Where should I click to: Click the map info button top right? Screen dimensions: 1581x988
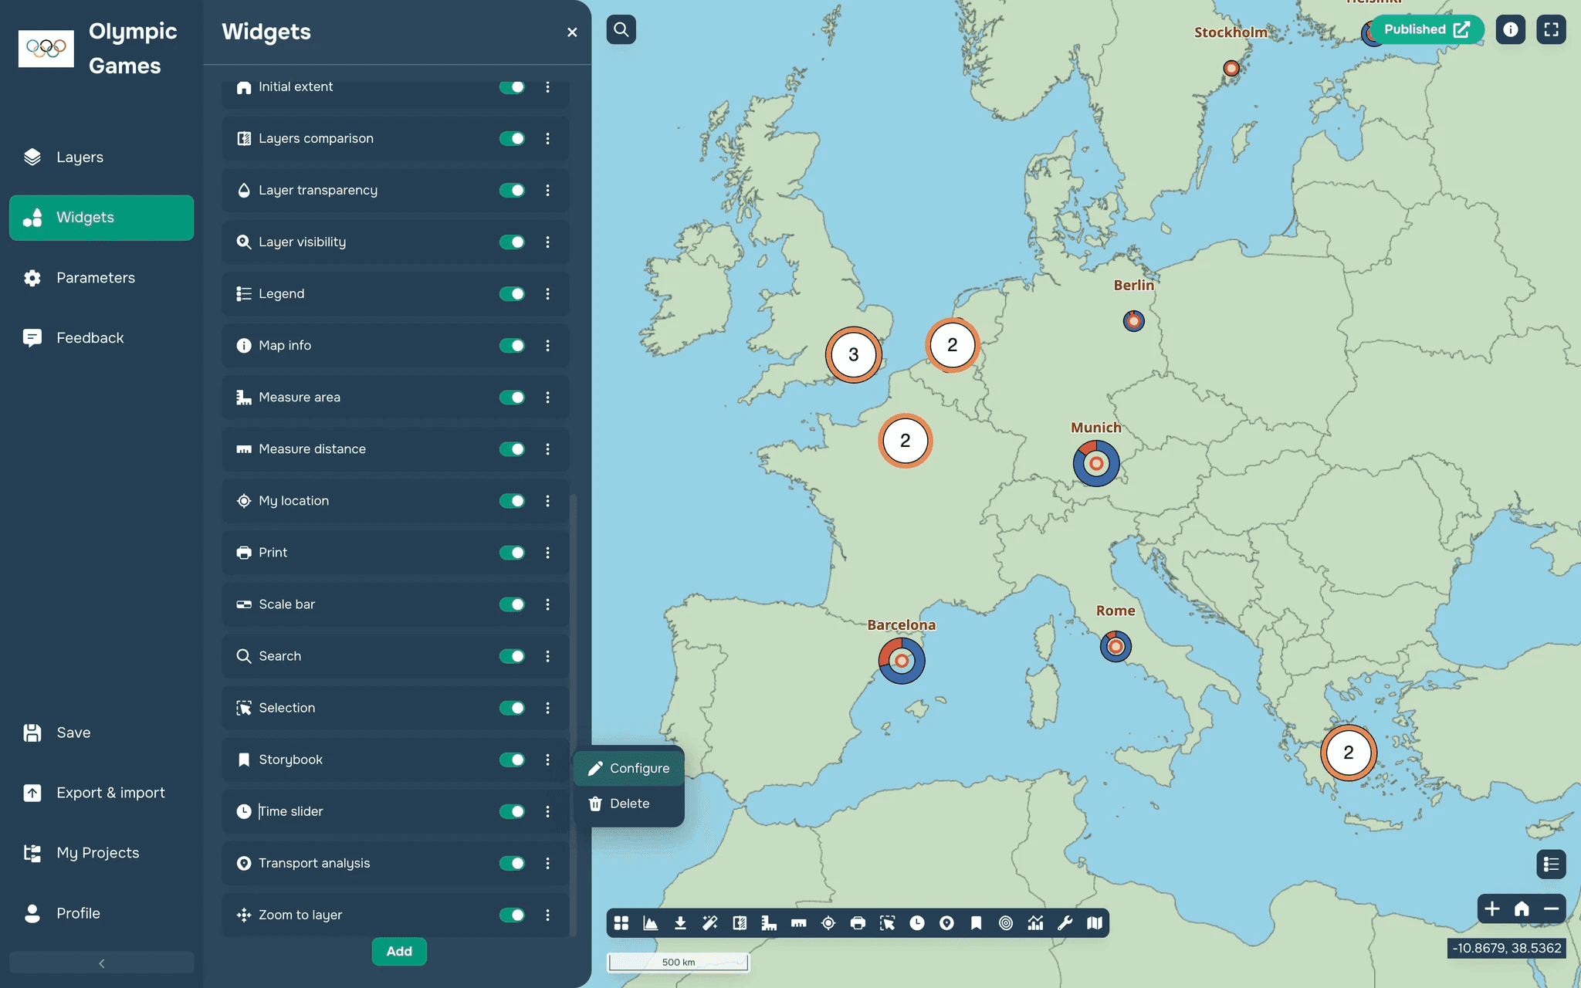pyautogui.click(x=1510, y=30)
